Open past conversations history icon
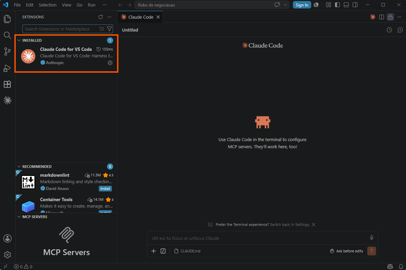The image size is (406, 270). (x=389, y=30)
